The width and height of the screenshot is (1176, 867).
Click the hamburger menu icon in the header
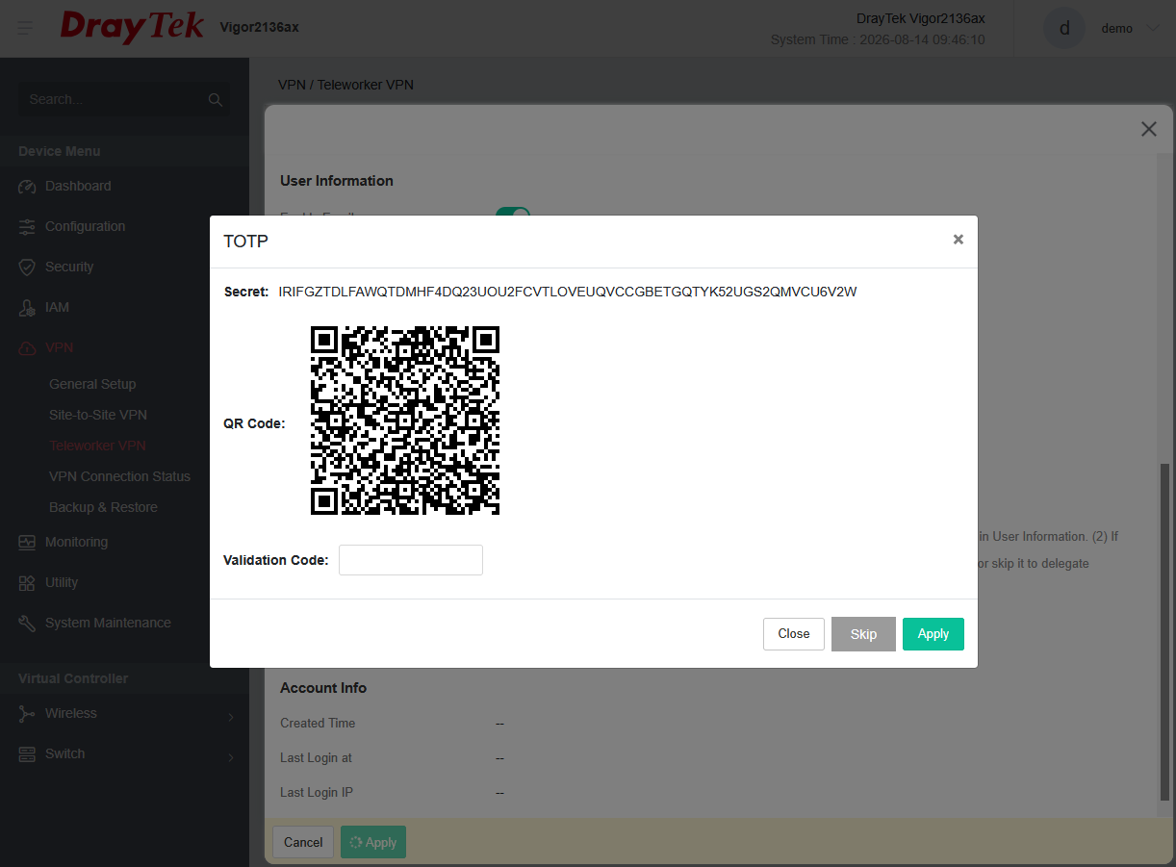click(25, 28)
